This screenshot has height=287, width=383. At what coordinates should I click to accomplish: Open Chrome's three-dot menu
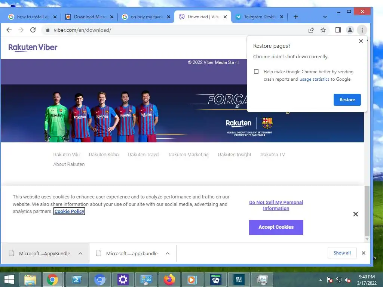tap(362, 30)
